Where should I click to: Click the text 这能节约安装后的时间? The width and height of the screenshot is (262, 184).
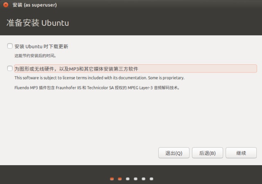pos(35,56)
